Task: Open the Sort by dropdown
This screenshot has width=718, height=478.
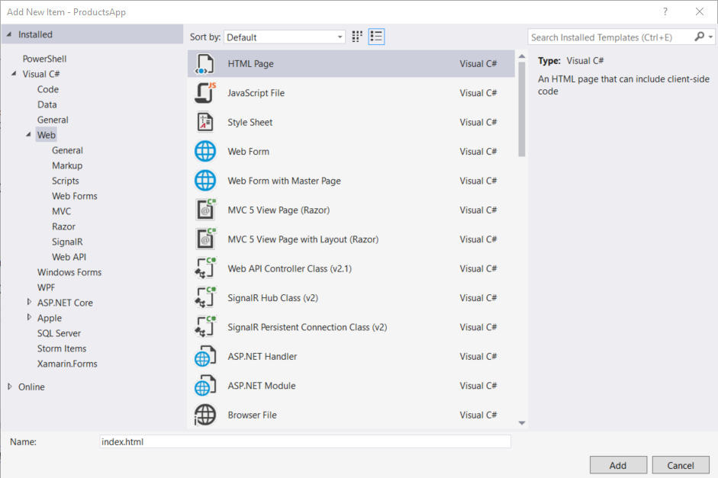Action: pyautogui.click(x=339, y=36)
